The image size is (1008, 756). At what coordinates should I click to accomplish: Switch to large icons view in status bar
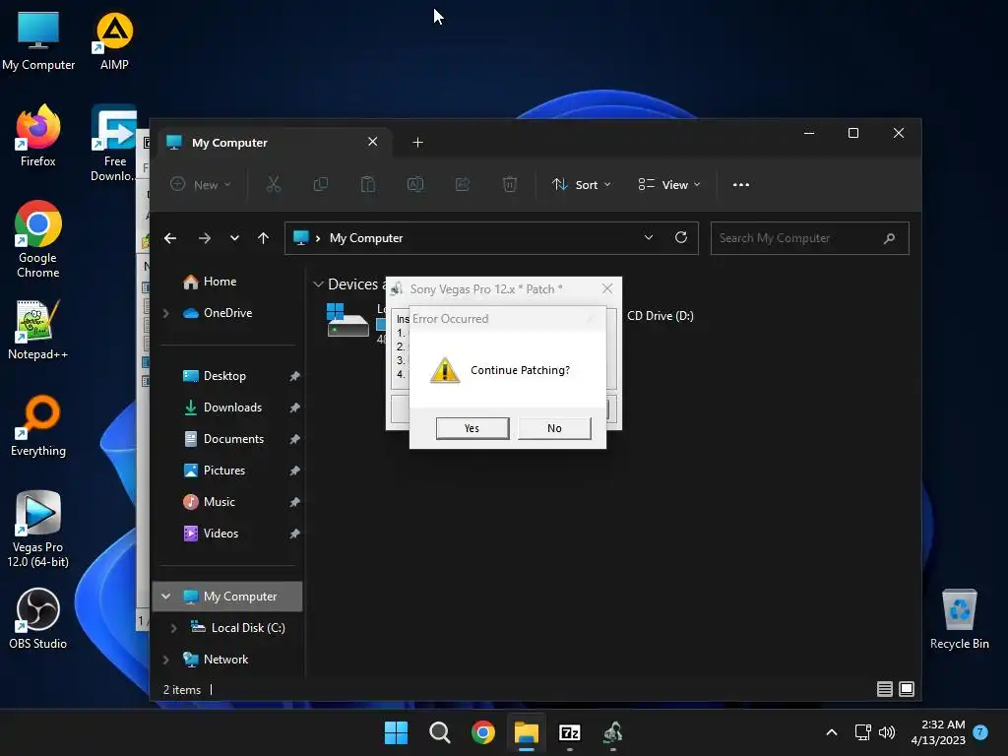[907, 689]
